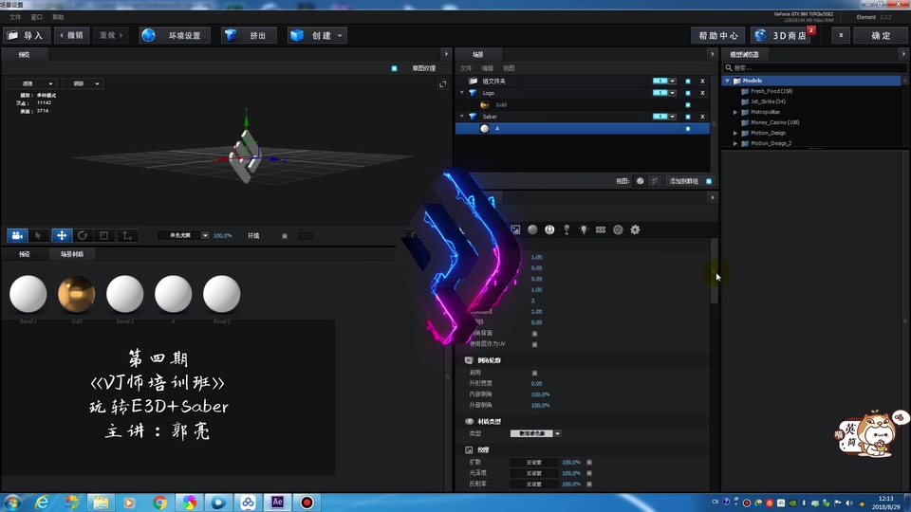Switch scene view to sphere material mode

pyautogui.click(x=640, y=181)
